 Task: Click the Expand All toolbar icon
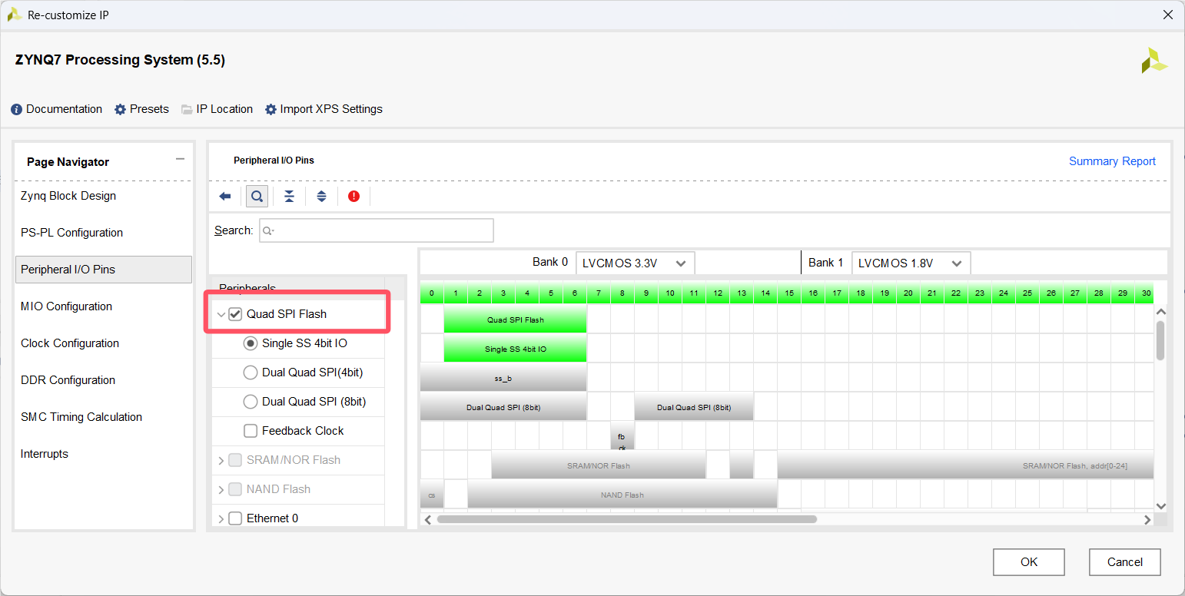tap(321, 197)
